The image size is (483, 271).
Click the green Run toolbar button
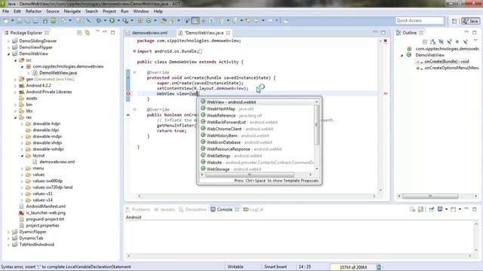coord(112,20)
